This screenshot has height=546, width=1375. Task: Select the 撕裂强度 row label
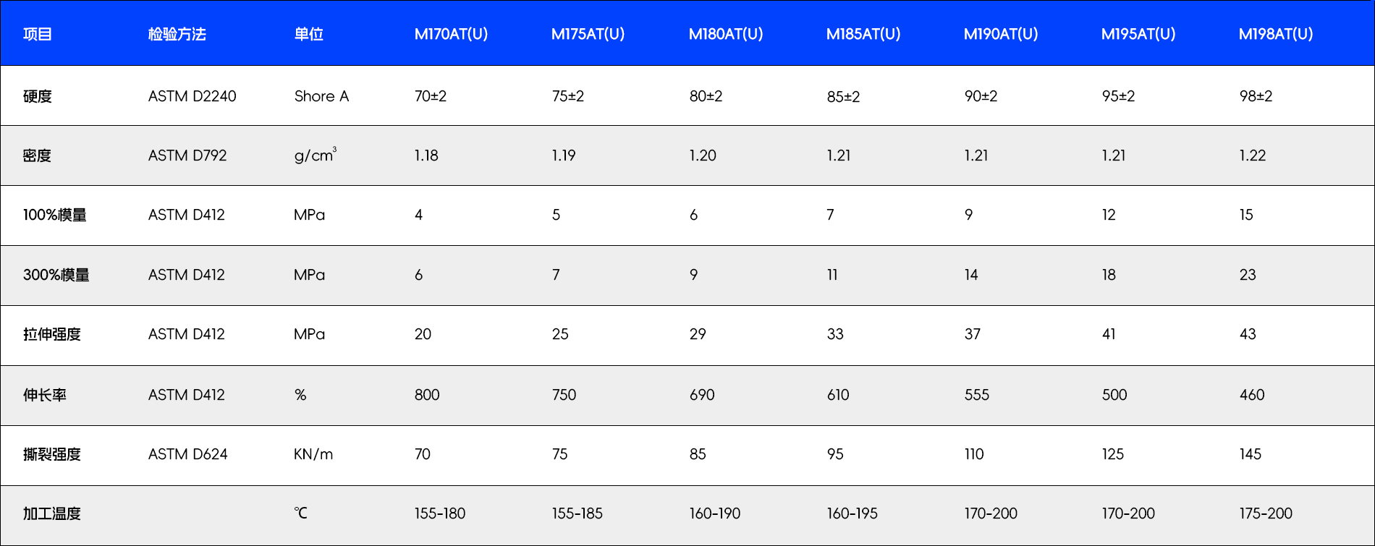click(x=52, y=454)
